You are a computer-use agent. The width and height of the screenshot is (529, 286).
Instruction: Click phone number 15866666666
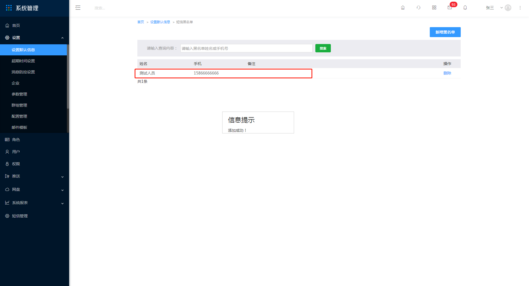coord(206,73)
